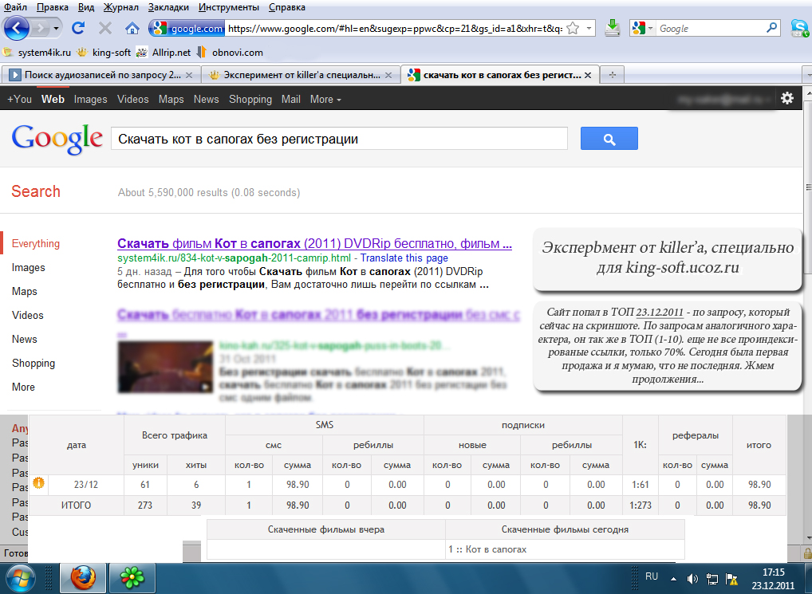Click the orange warning icon in 23/12 row

(38, 483)
